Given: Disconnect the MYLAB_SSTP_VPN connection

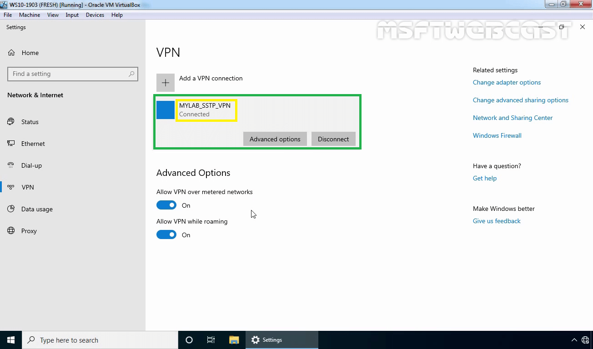Looking at the screenshot, I should click(333, 139).
